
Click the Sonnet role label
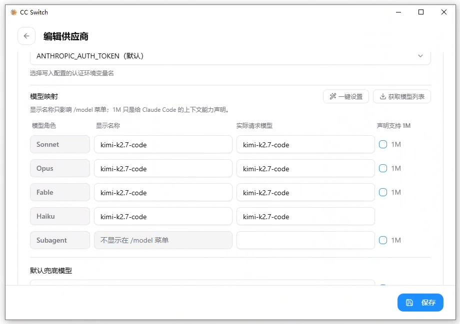pos(60,144)
